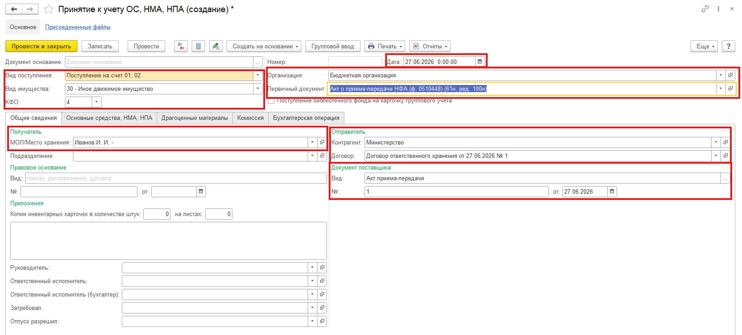The image size is (742, 335).
Task: Click the Групповой ввод button
Action: click(333, 46)
